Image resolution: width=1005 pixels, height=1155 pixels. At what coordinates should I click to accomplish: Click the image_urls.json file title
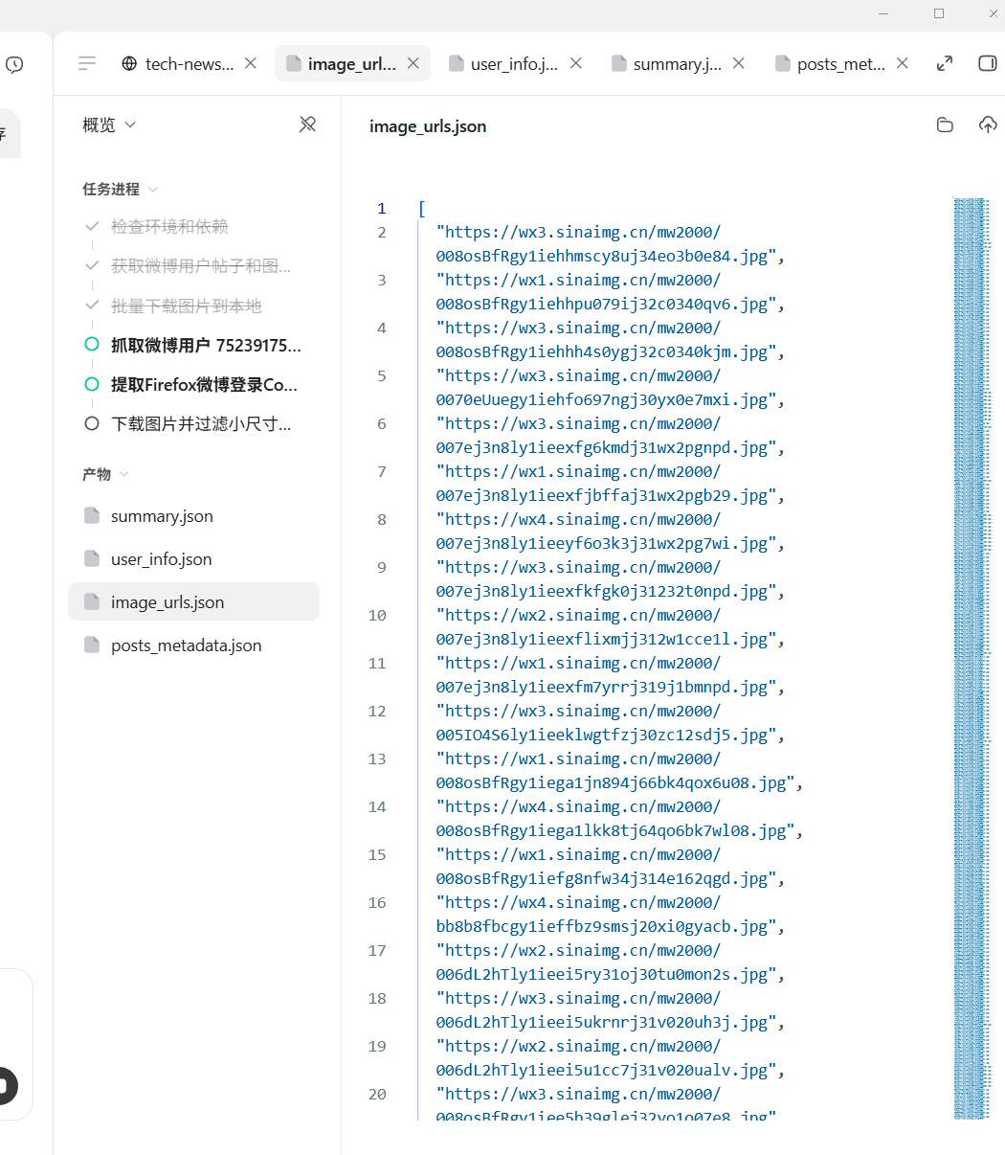(428, 126)
